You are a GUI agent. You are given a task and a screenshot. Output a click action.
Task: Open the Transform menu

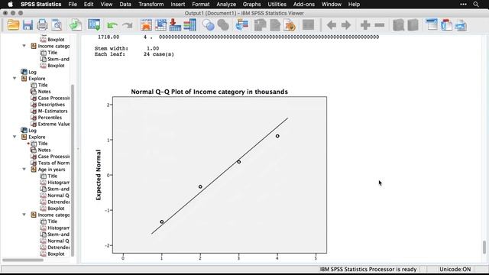pyautogui.click(x=151, y=4)
